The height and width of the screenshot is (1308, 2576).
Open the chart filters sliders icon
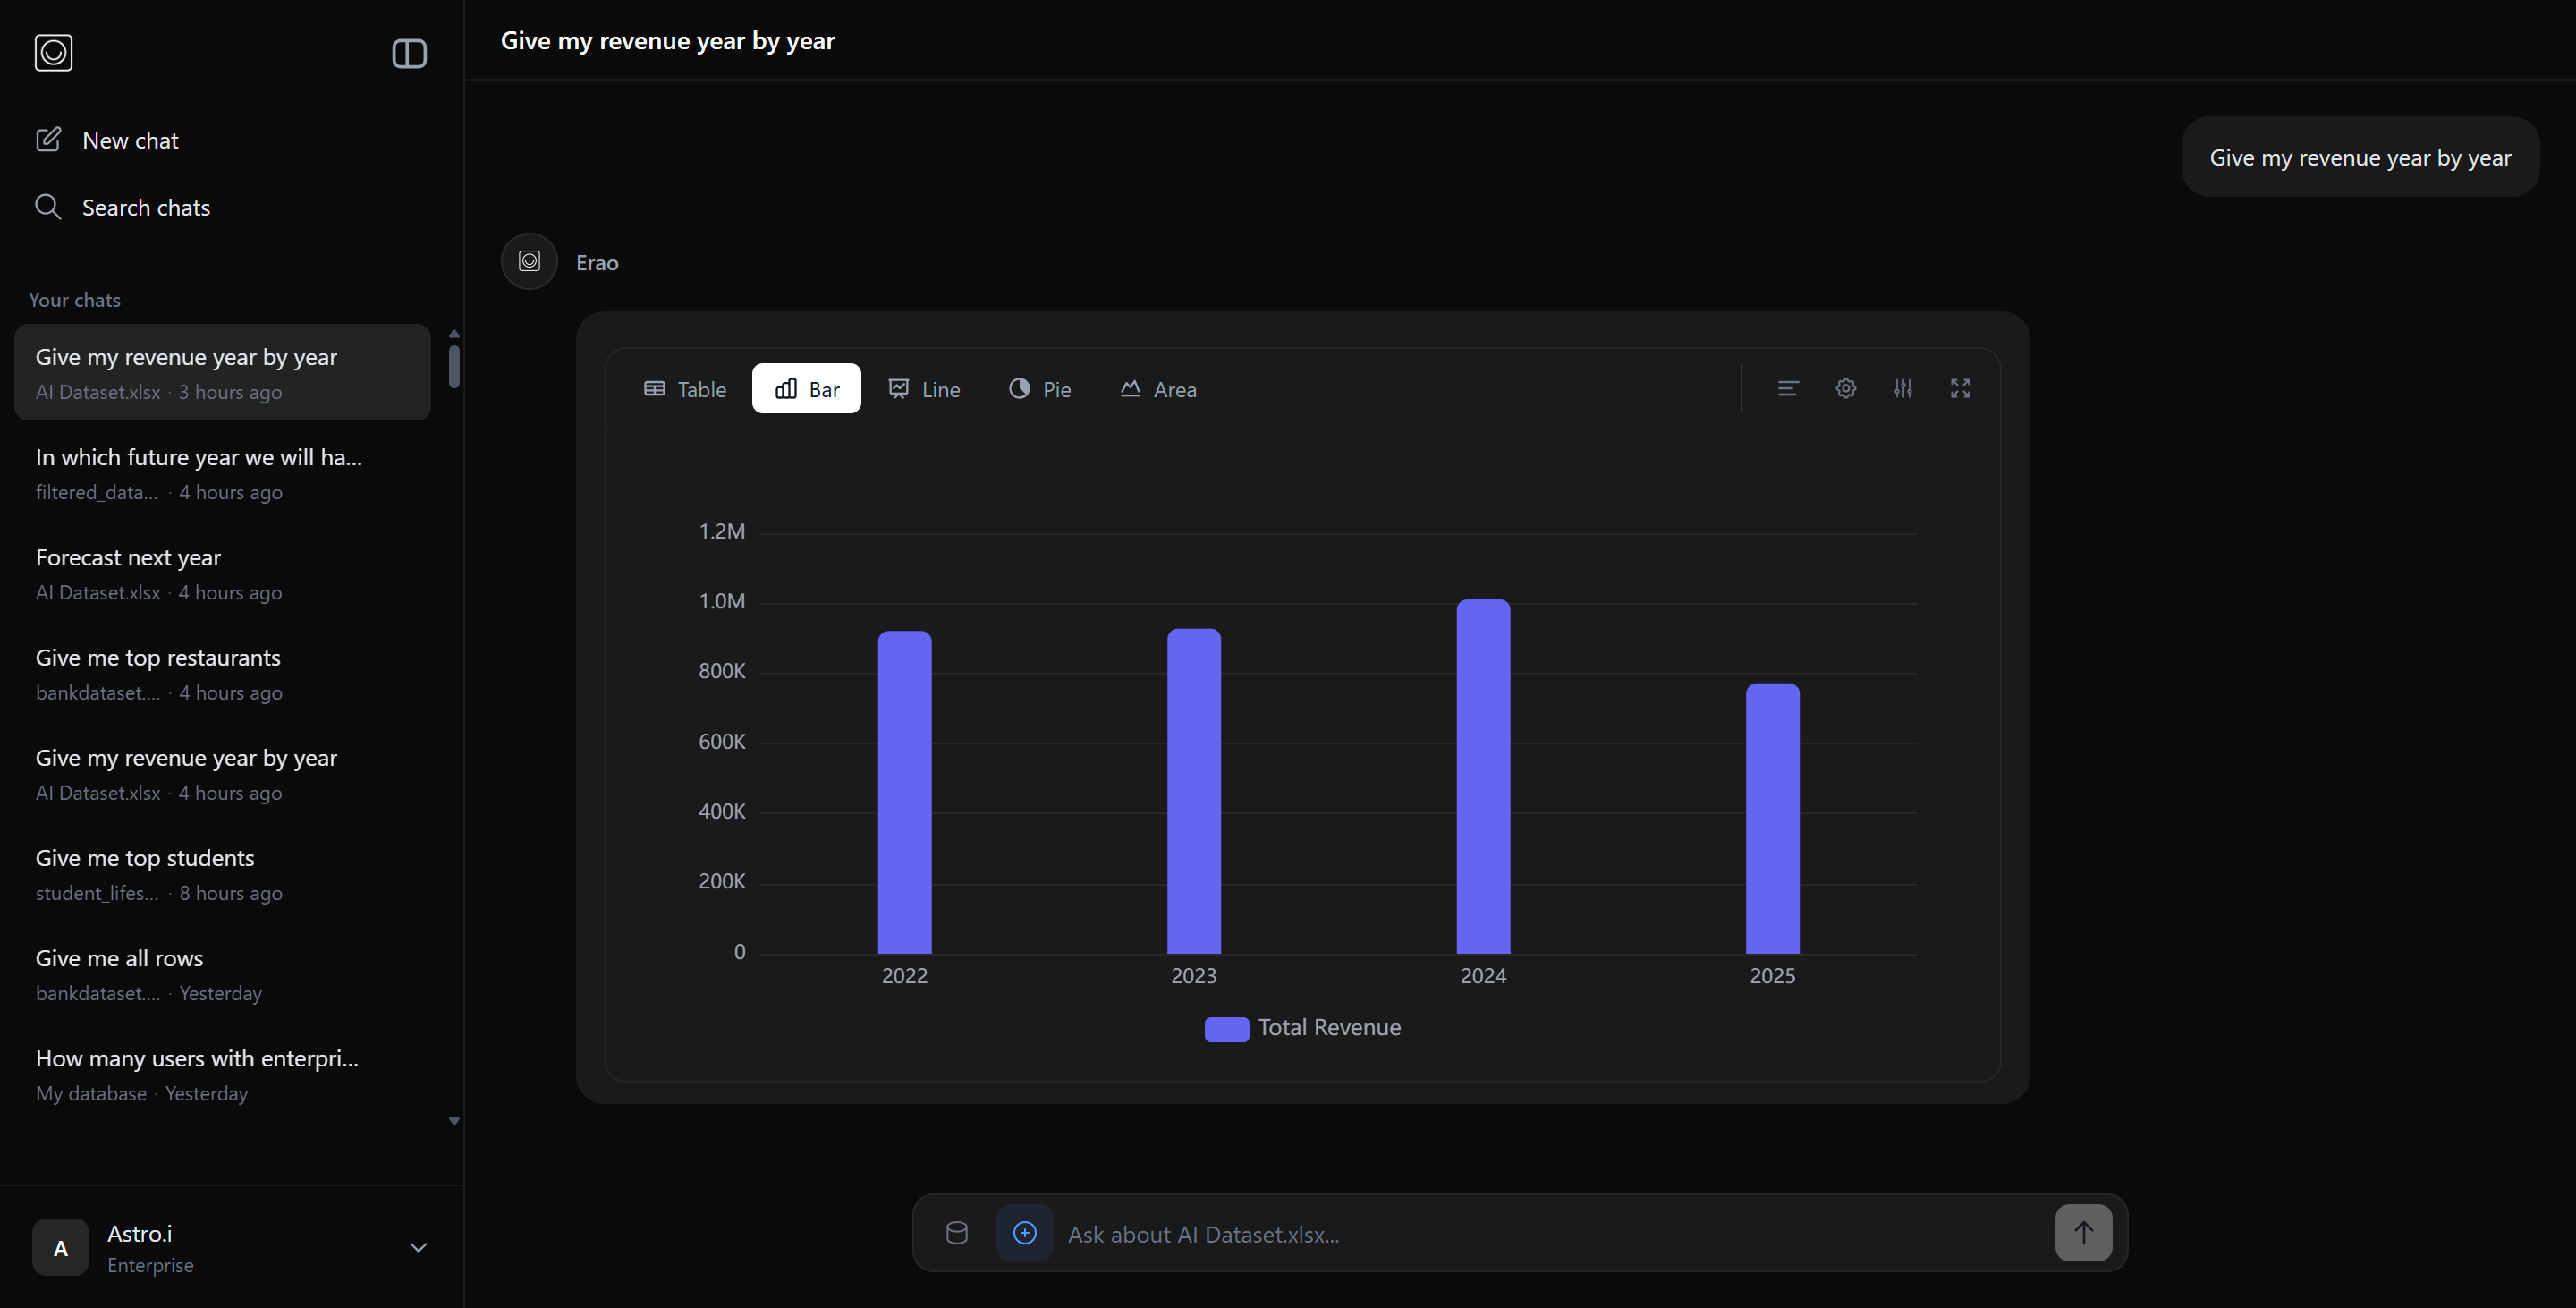[x=1903, y=388]
